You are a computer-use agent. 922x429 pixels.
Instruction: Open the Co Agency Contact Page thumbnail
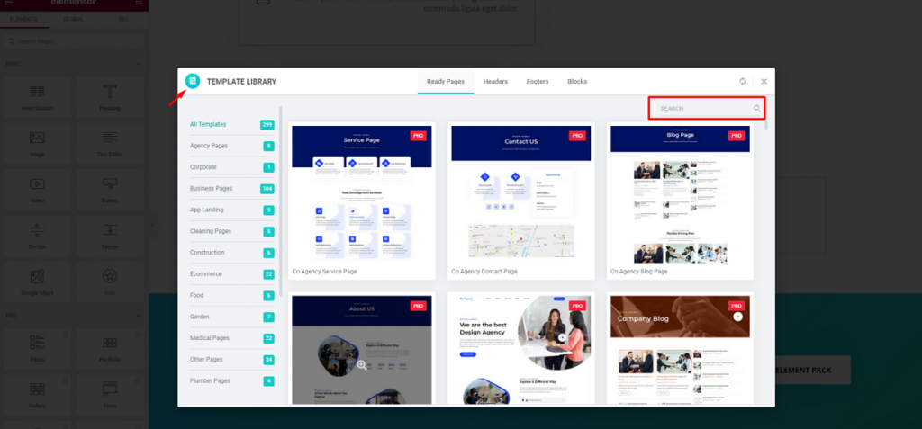pyautogui.click(x=521, y=193)
